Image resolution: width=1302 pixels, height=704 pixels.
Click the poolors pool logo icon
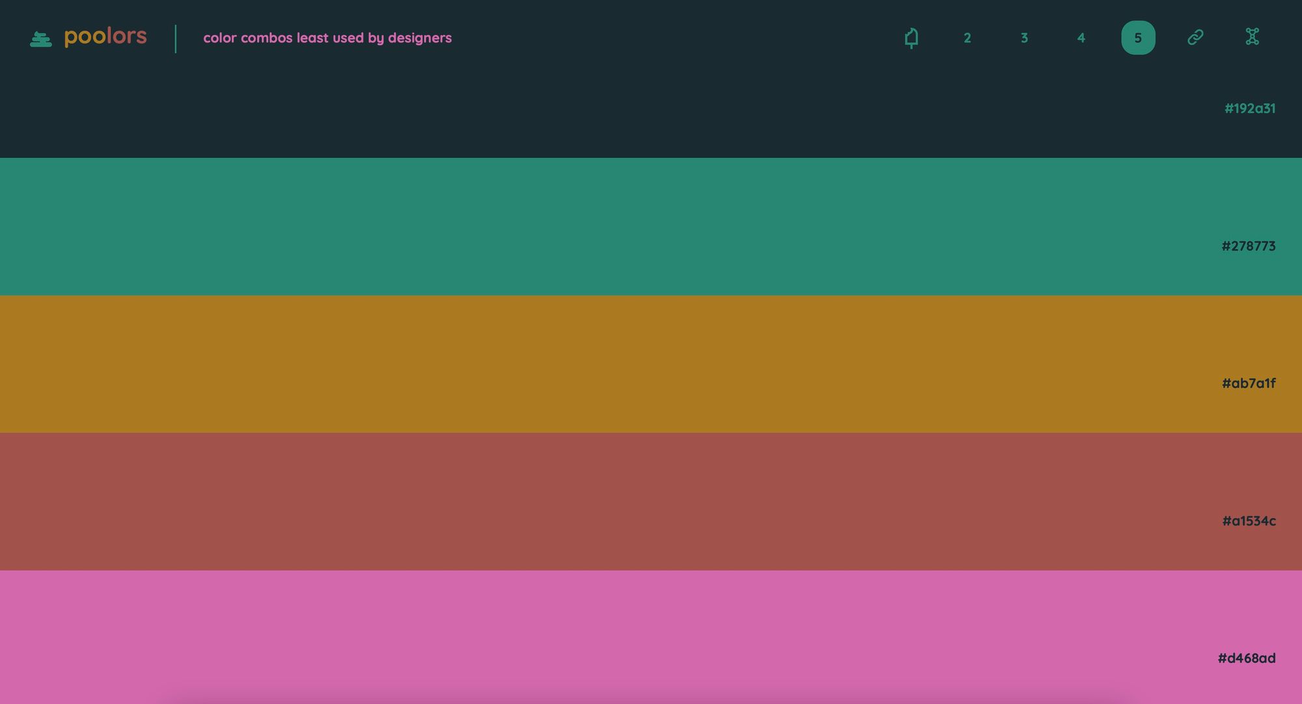pos(41,40)
